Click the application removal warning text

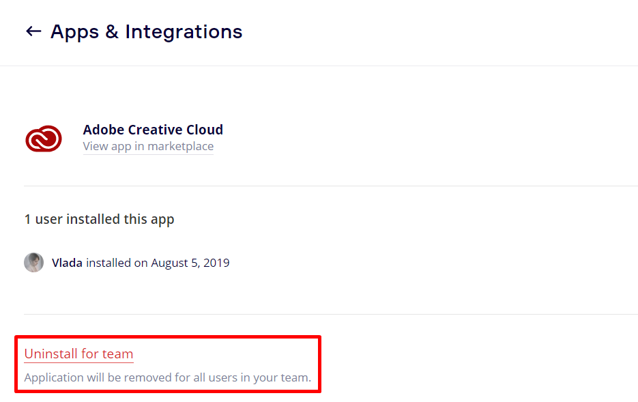tap(167, 377)
